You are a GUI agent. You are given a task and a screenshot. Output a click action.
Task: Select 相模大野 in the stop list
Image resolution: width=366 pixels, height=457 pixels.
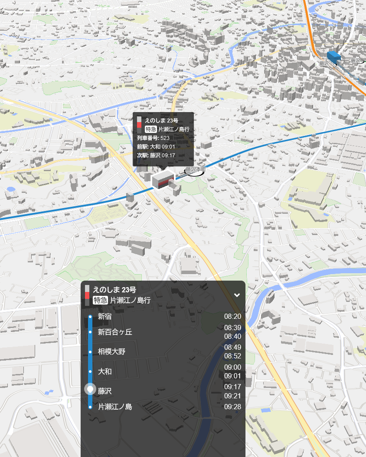coord(111,351)
